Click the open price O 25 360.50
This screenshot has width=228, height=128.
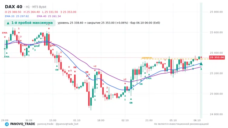[x=13, y=12]
